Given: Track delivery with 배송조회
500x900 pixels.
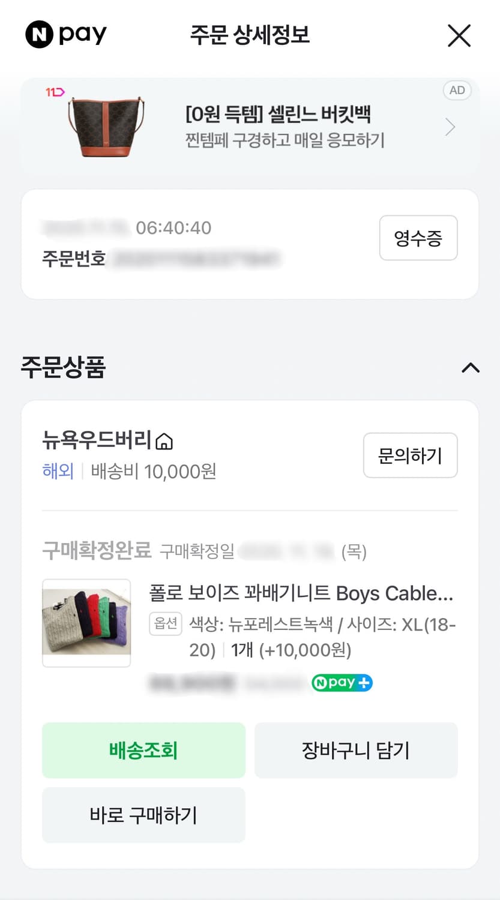Looking at the screenshot, I should tap(143, 751).
